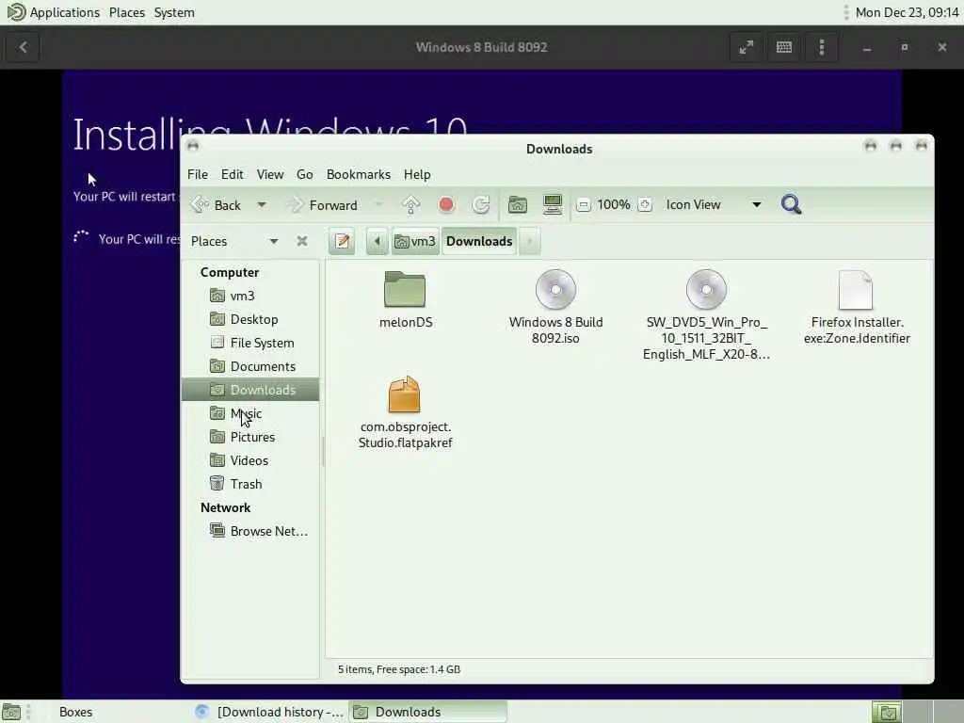Click show desktop icon in bottom panel
Viewport: 964px width, 723px height.
click(x=11, y=712)
